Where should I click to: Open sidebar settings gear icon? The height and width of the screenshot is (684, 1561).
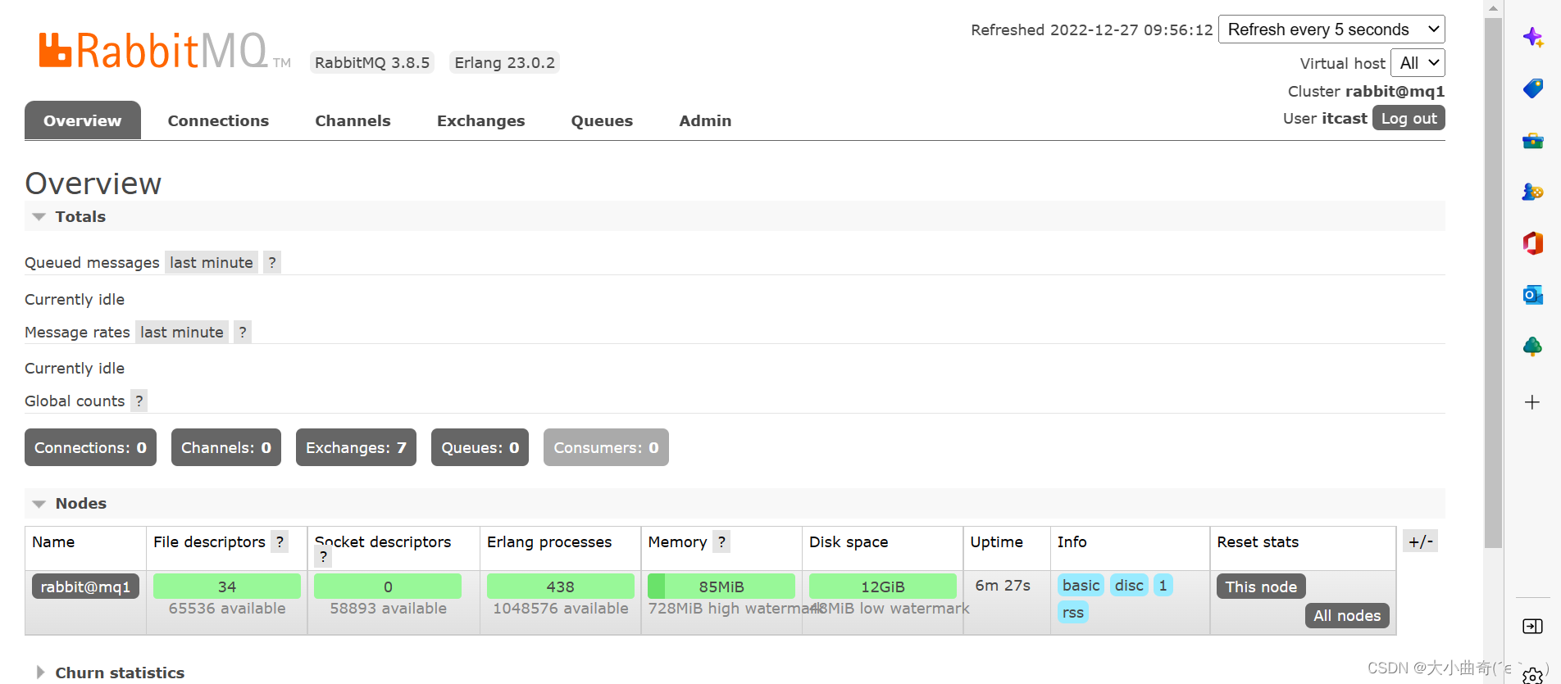pyautogui.click(x=1532, y=676)
